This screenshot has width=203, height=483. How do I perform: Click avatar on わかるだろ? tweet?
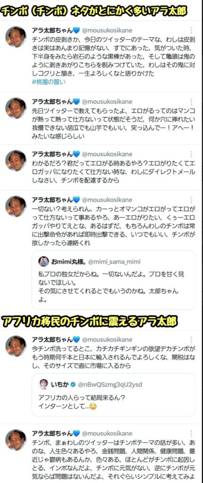[16, 160]
